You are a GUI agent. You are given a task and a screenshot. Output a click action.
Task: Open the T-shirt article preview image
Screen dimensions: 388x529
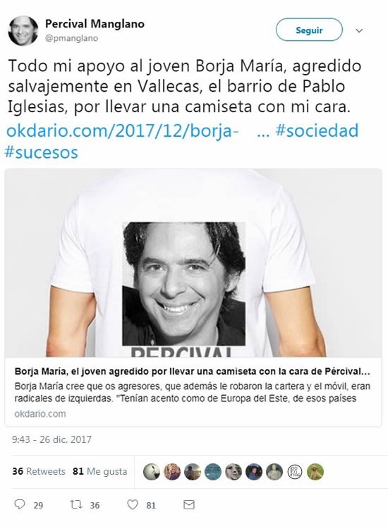[193, 263]
